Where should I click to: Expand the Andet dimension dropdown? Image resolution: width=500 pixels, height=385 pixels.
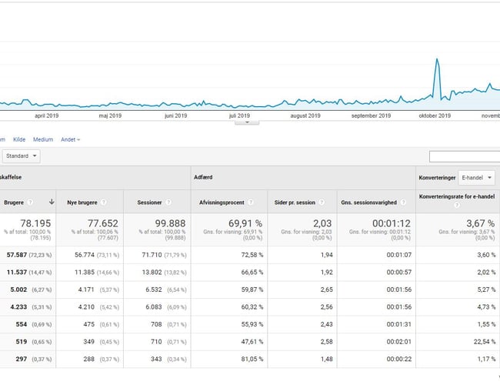click(x=71, y=139)
